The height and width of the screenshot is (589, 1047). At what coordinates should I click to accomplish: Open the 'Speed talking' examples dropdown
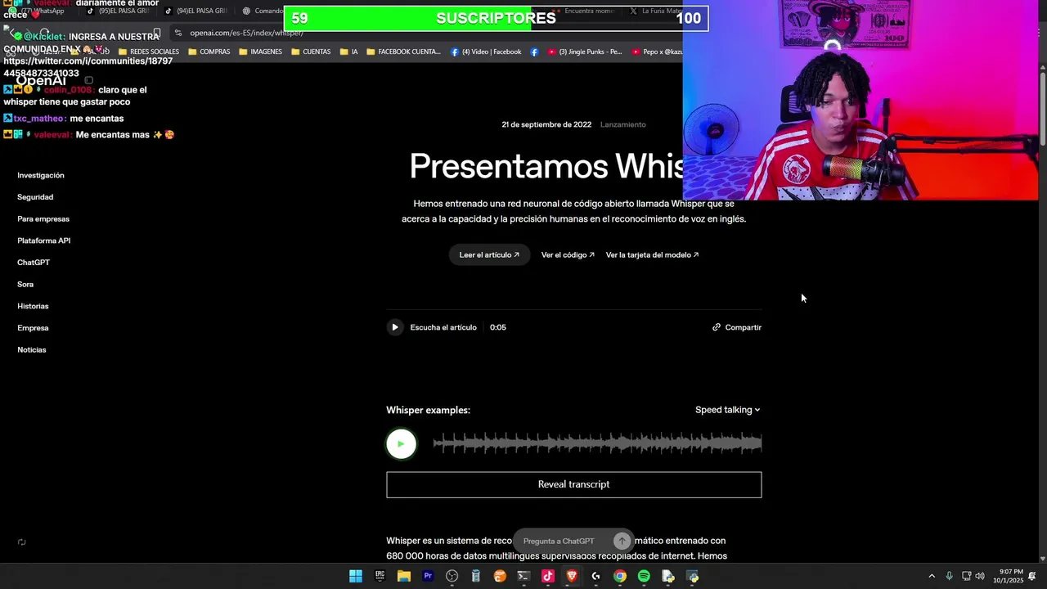pyautogui.click(x=727, y=410)
